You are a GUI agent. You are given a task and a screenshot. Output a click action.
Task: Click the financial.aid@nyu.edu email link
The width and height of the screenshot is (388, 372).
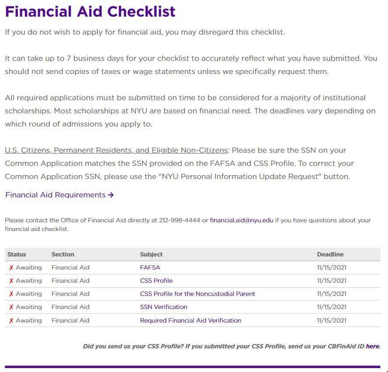pyautogui.click(x=241, y=220)
